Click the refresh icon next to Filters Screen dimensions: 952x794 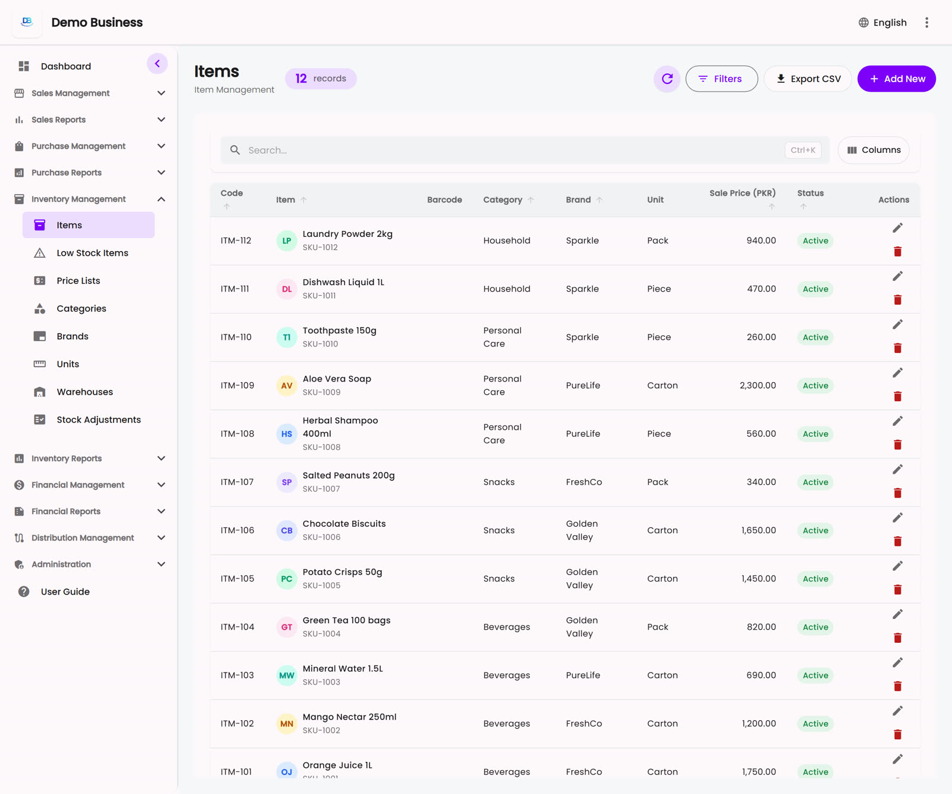tap(667, 79)
